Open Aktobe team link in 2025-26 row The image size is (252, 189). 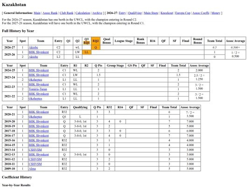click(x=34, y=57)
